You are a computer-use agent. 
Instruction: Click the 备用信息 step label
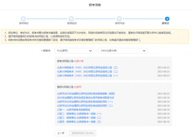72,23
